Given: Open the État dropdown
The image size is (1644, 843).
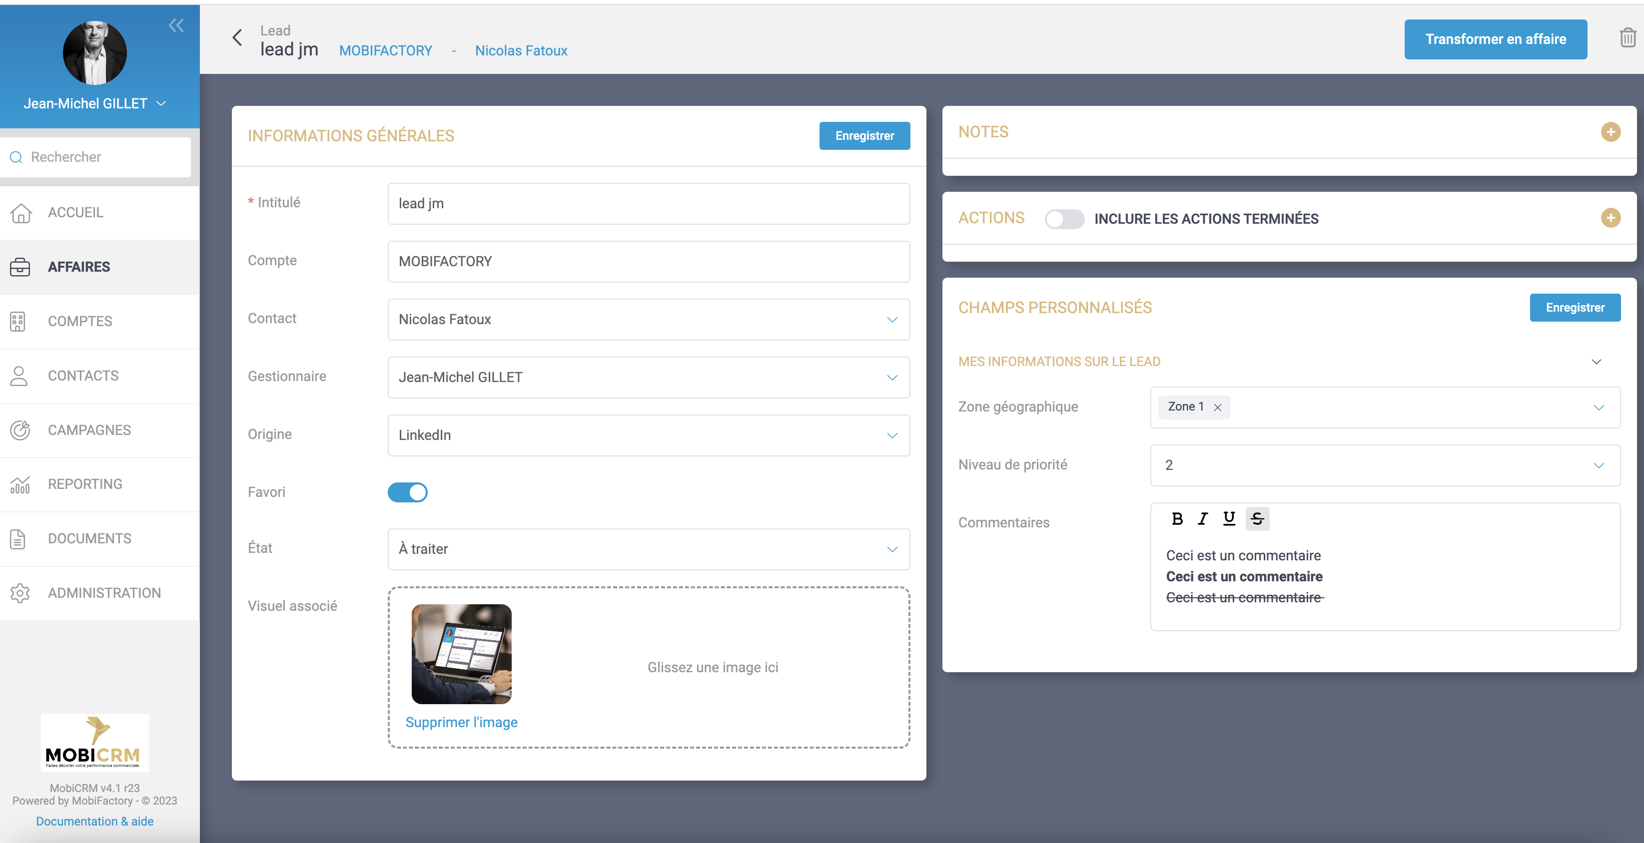Looking at the screenshot, I should (x=649, y=549).
